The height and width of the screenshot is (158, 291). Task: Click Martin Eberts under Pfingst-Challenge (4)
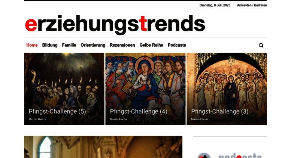(119, 119)
